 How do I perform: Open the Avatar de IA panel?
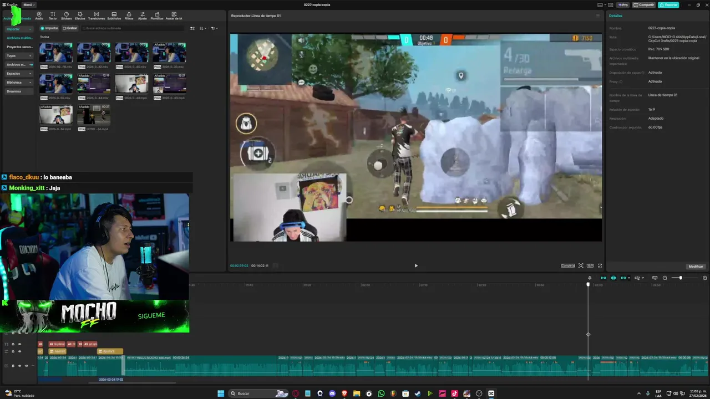(174, 16)
